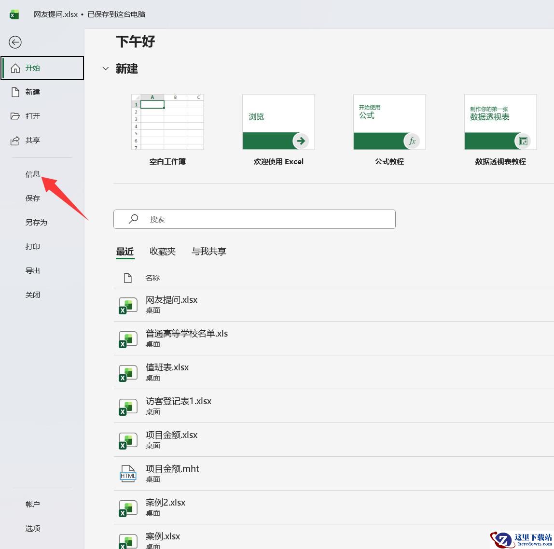Image resolution: width=554 pixels, height=549 pixels.
Task: Click 保存 in the sidebar
Action: pyautogui.click(x=32, y=198)
